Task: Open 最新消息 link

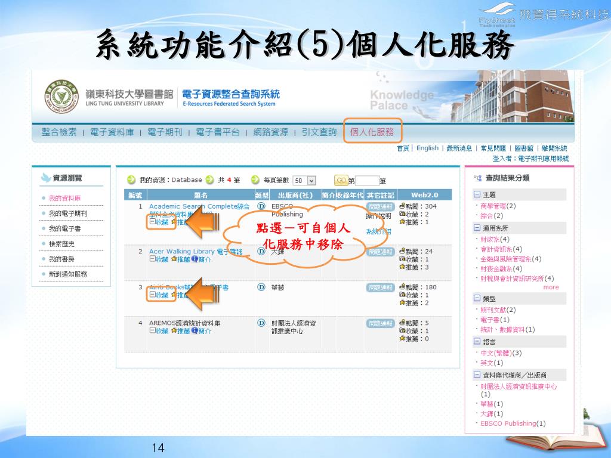Action: pyautogui.click(x=459, y=148)
